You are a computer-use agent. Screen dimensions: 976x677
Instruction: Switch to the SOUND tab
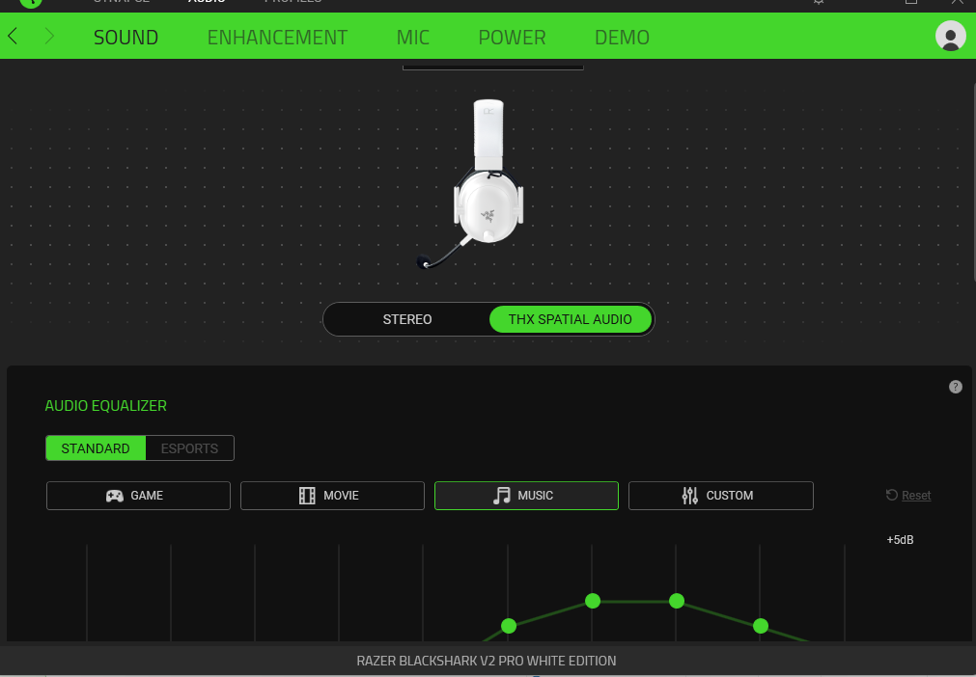[125, 38]
